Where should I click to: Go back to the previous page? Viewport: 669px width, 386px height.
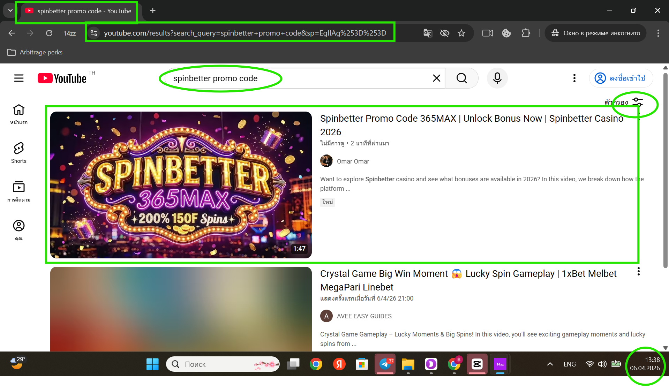coord(12,33)
